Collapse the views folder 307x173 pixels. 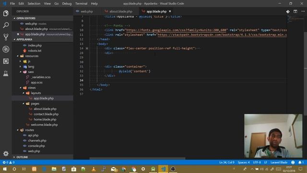(x=20, y=87)
